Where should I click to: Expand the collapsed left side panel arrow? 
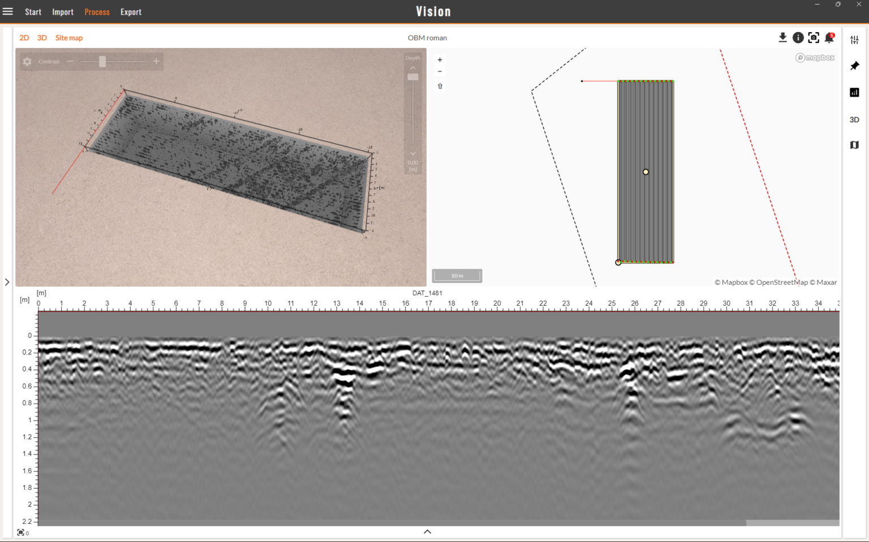(7, 281)
